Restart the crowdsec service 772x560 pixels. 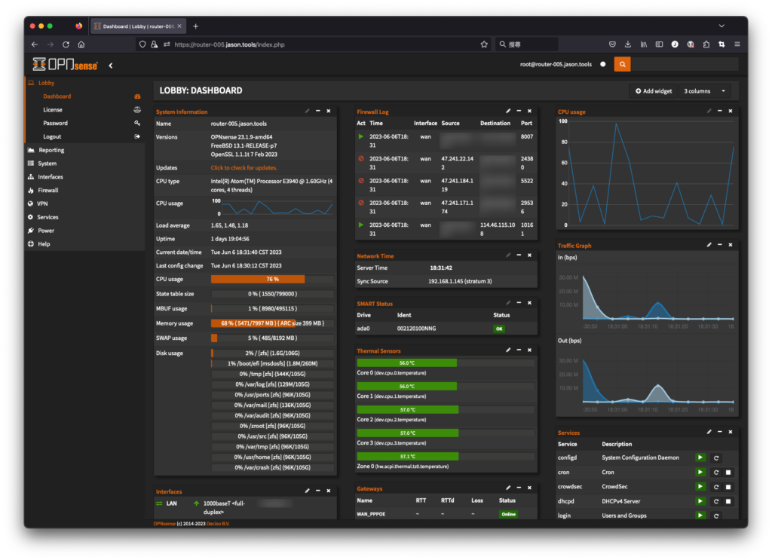(x=716, y=487)
